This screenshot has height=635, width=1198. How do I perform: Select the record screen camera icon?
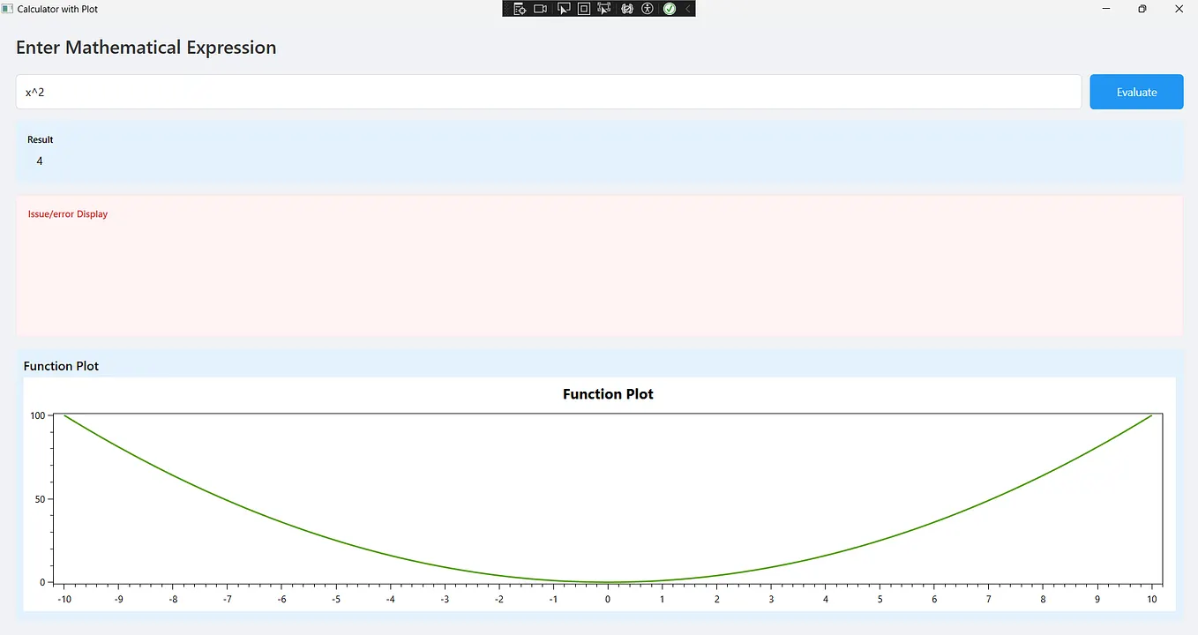click(540, 9)
